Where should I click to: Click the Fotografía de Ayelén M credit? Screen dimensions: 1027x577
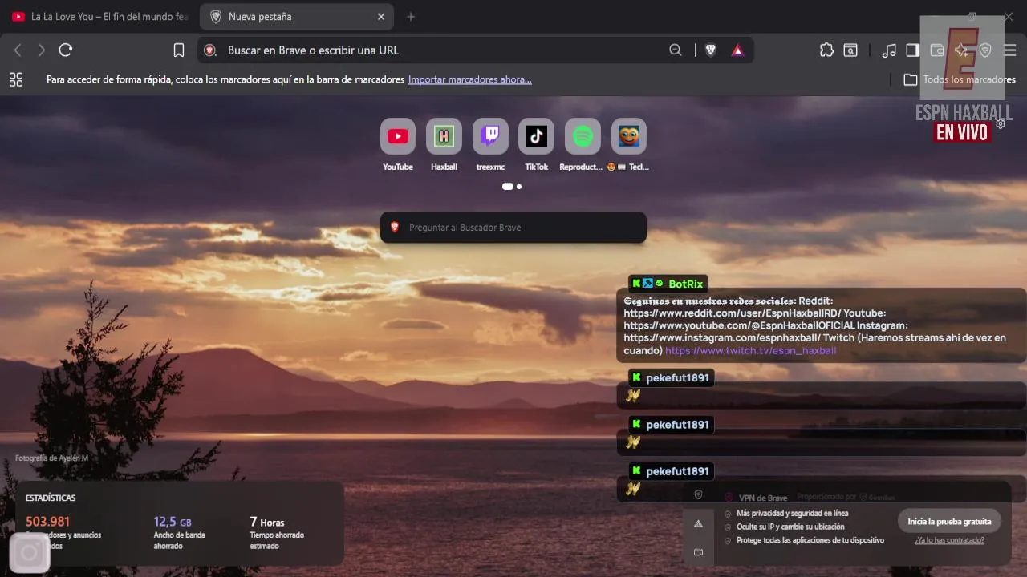pos(51,458)
